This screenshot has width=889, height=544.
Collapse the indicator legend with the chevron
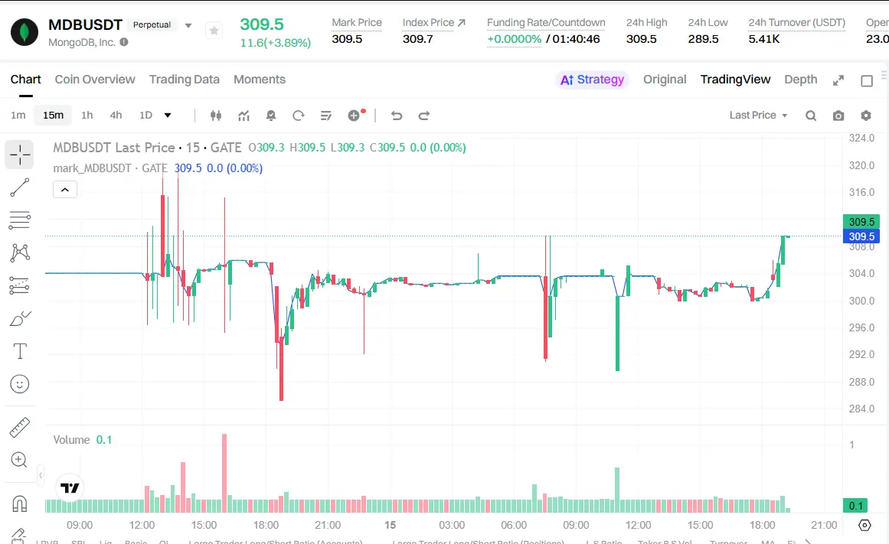coord(65,189)
